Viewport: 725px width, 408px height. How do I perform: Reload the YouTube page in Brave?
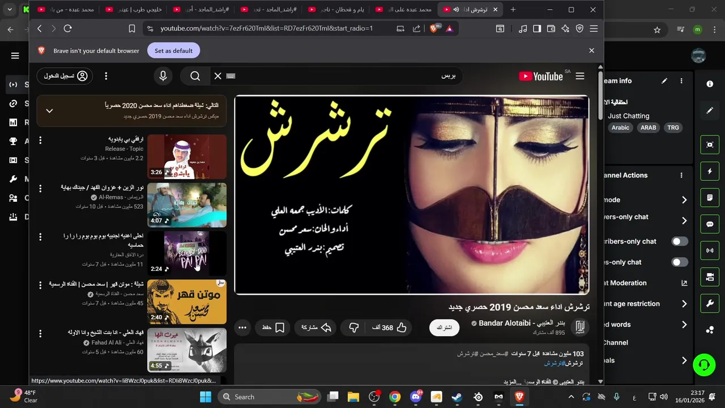(x=68, y=28)
